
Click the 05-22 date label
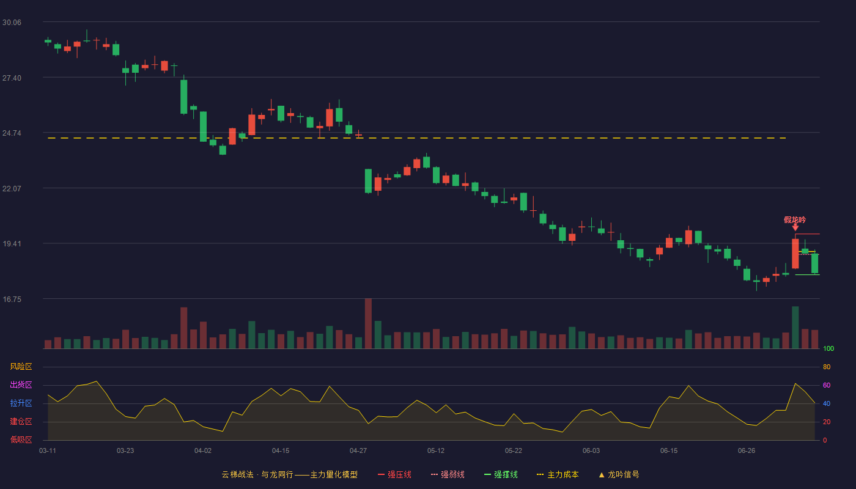[x=514, y=450]
